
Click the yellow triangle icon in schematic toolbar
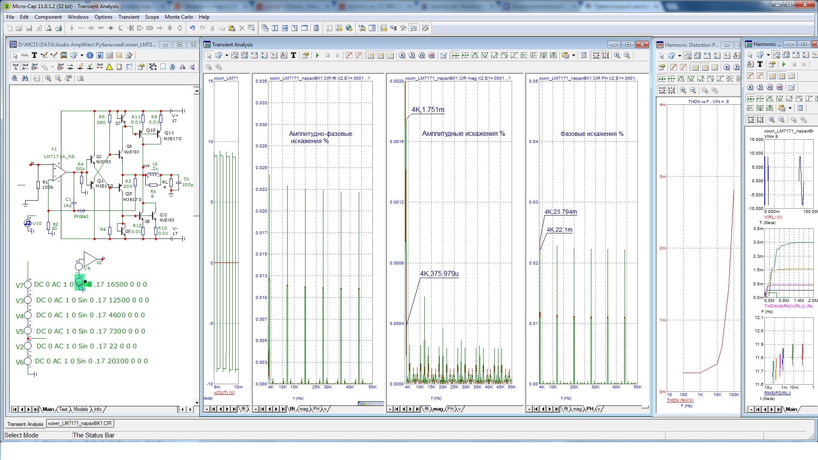tap(109, 67)
